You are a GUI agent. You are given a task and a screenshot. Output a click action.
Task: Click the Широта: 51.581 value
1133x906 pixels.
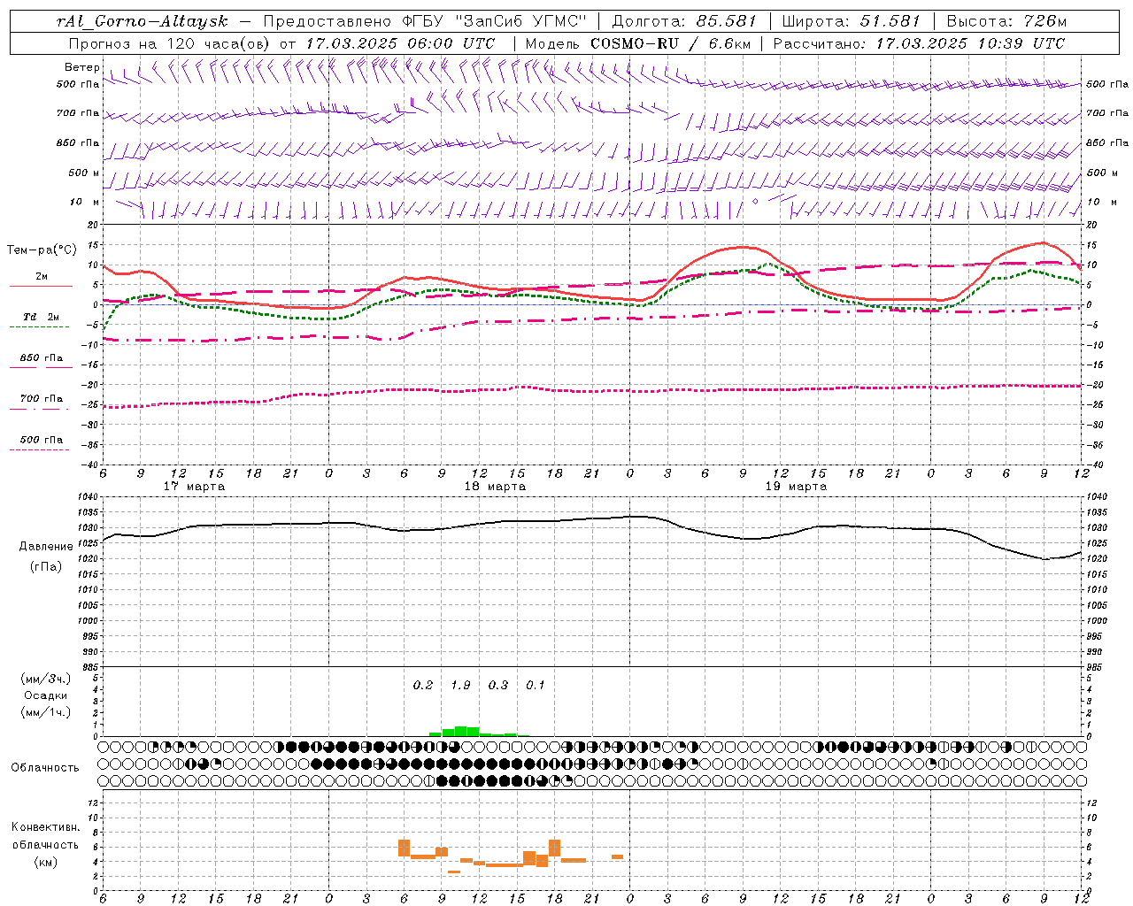pyautogui.click(x=851, y=21)
